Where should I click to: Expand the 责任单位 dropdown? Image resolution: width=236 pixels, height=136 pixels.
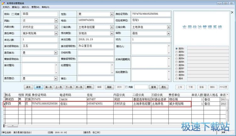pos(56,33)
